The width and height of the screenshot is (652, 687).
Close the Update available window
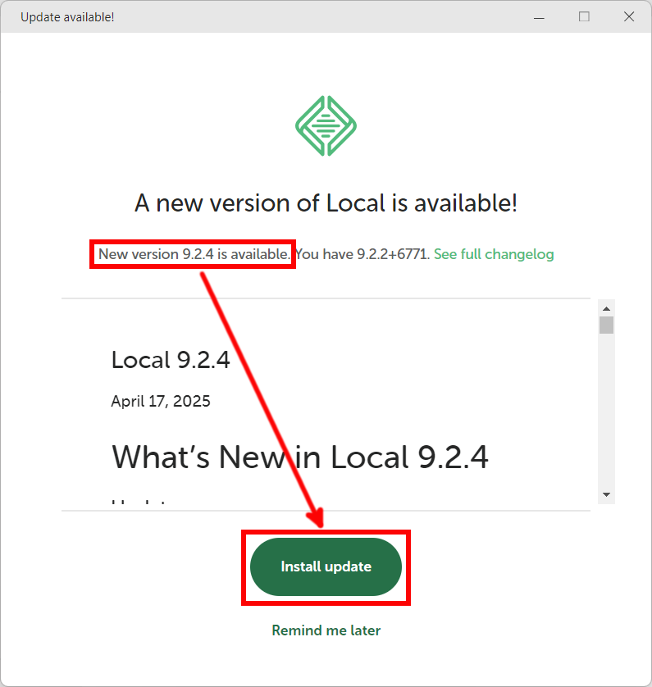pyautogui.click(x=629, y=16)
